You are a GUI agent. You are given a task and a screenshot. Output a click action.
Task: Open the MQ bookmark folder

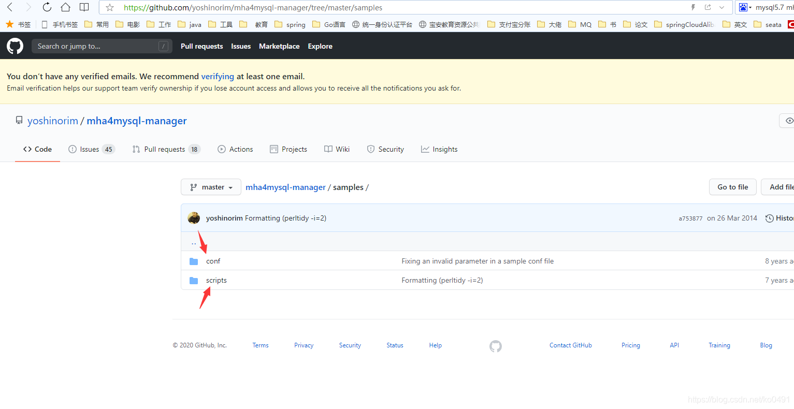pyautogui.click(x=580, y=24)
